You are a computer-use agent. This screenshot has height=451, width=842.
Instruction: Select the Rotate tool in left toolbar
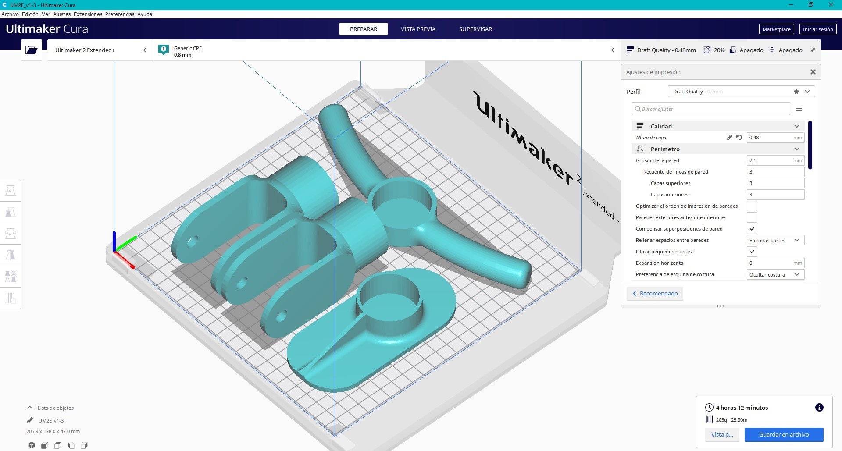point(11,234)
